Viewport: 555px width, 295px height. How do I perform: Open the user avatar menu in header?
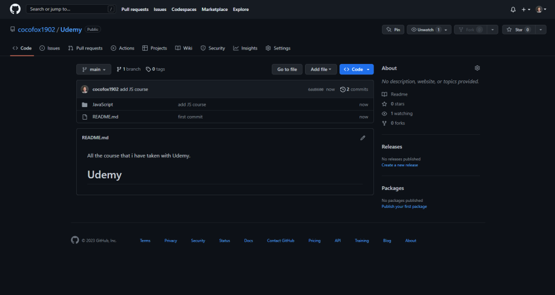click(541, 10)
